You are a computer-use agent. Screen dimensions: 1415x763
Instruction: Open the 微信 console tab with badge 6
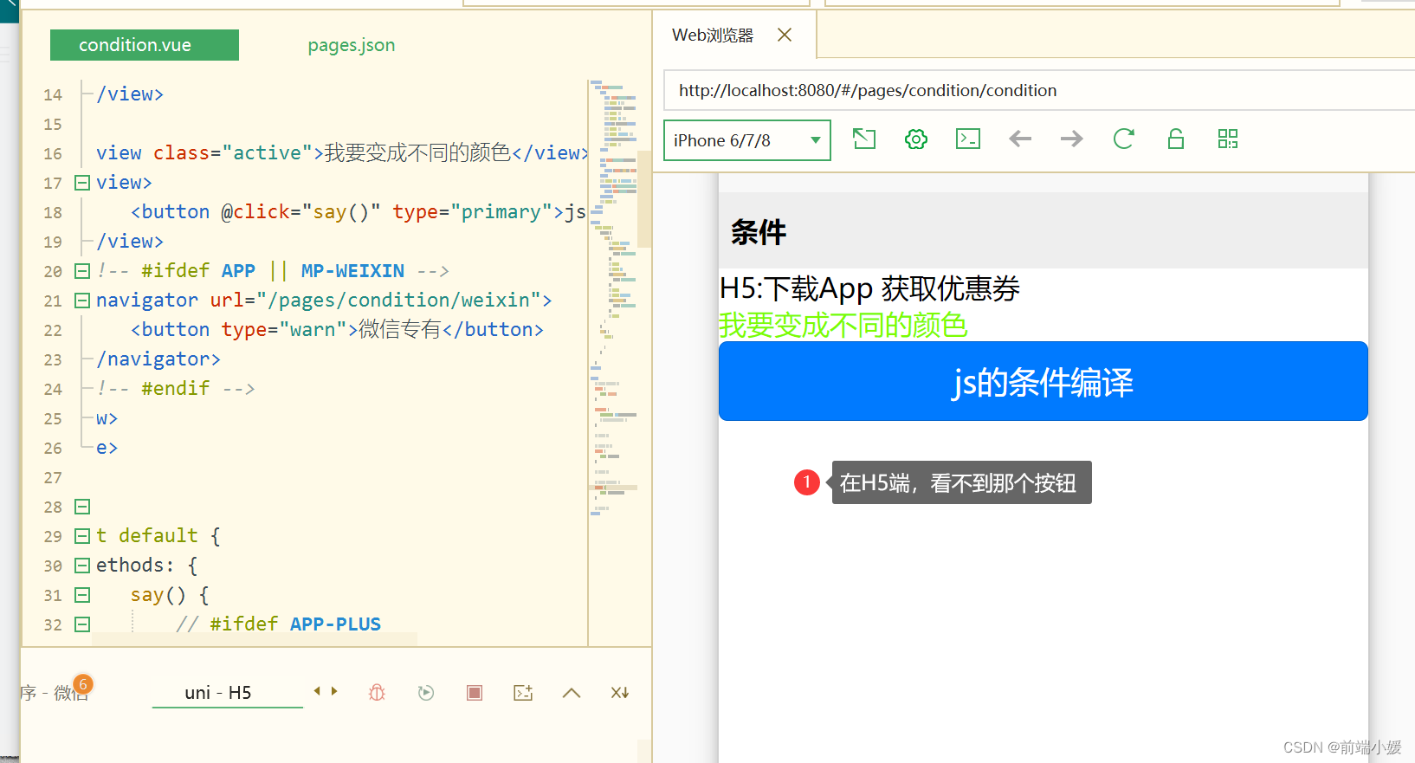pyautogui.click(x=56, y=692)
